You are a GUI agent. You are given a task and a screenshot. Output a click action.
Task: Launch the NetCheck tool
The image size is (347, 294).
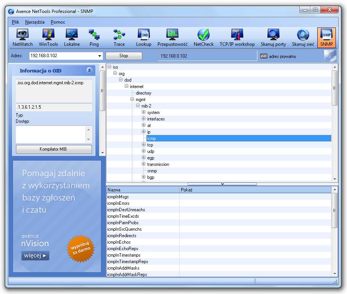[204, 38]
